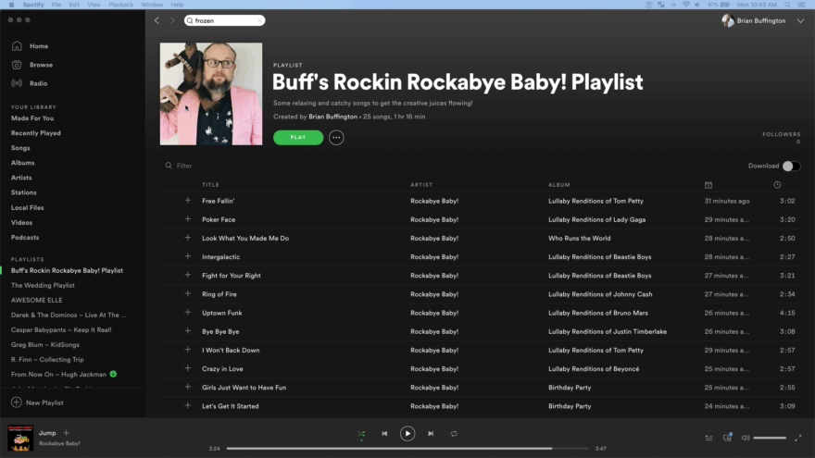Click the playlist cover image
This screenshot has width=815, height=458.
click(x=211, y=94)
